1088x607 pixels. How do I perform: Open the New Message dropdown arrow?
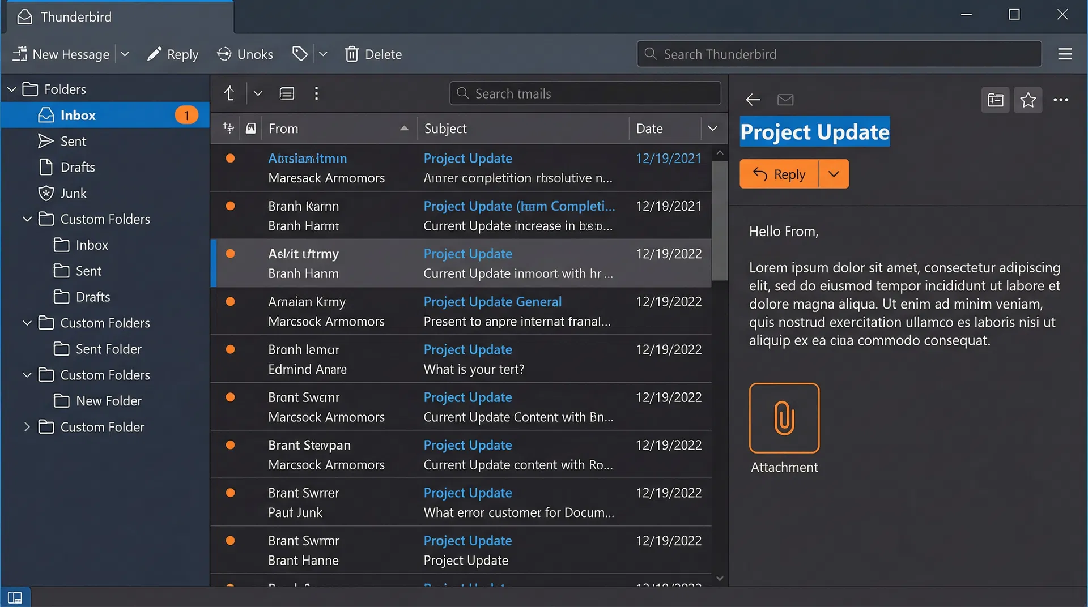(x=125, y=54)
